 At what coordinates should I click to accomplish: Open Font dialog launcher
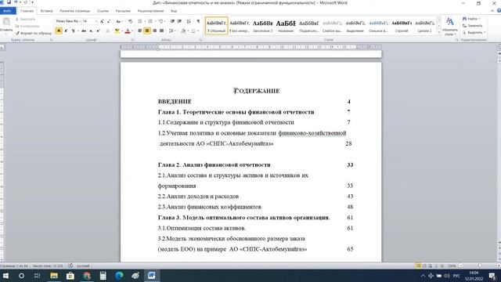click(132, 40)
